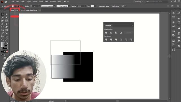
Task: Open the Pathfinder panel options menu
Action: pos(133,25)
